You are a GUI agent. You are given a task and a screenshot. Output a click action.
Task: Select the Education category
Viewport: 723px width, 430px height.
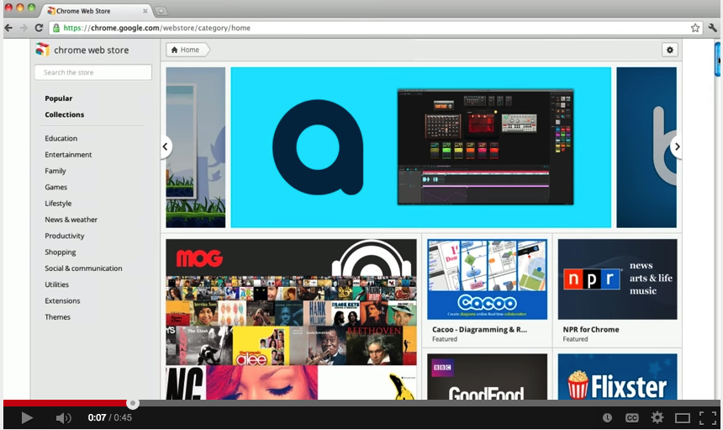(61, 138)
